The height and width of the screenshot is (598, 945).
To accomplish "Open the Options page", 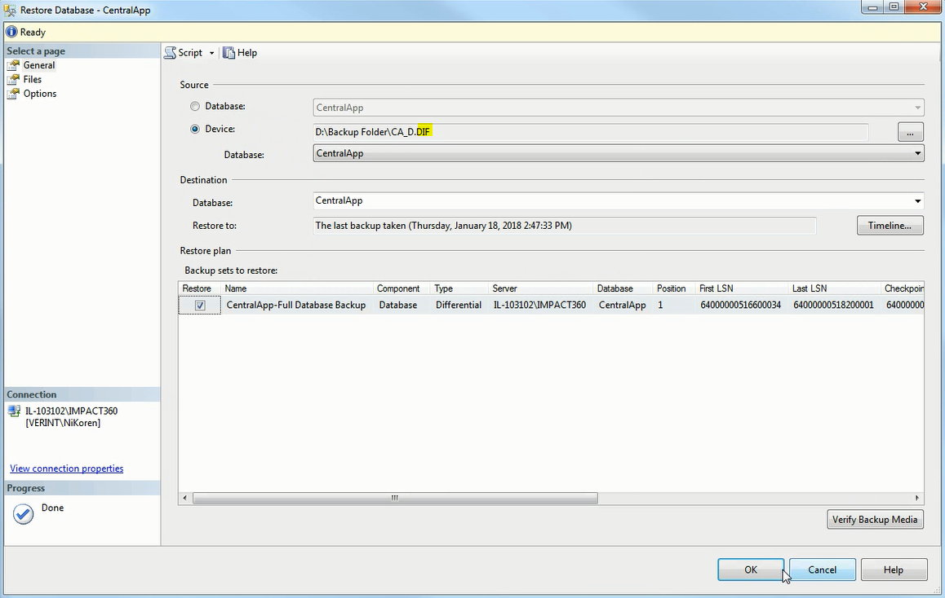I will point(39,94).
